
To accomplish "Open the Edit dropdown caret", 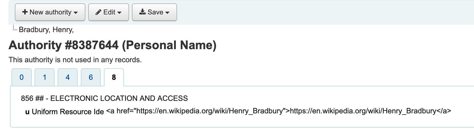I will click(119, 13).
